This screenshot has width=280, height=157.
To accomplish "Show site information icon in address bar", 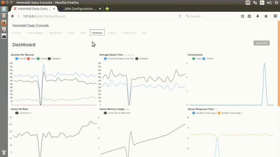I will (19, 16).
